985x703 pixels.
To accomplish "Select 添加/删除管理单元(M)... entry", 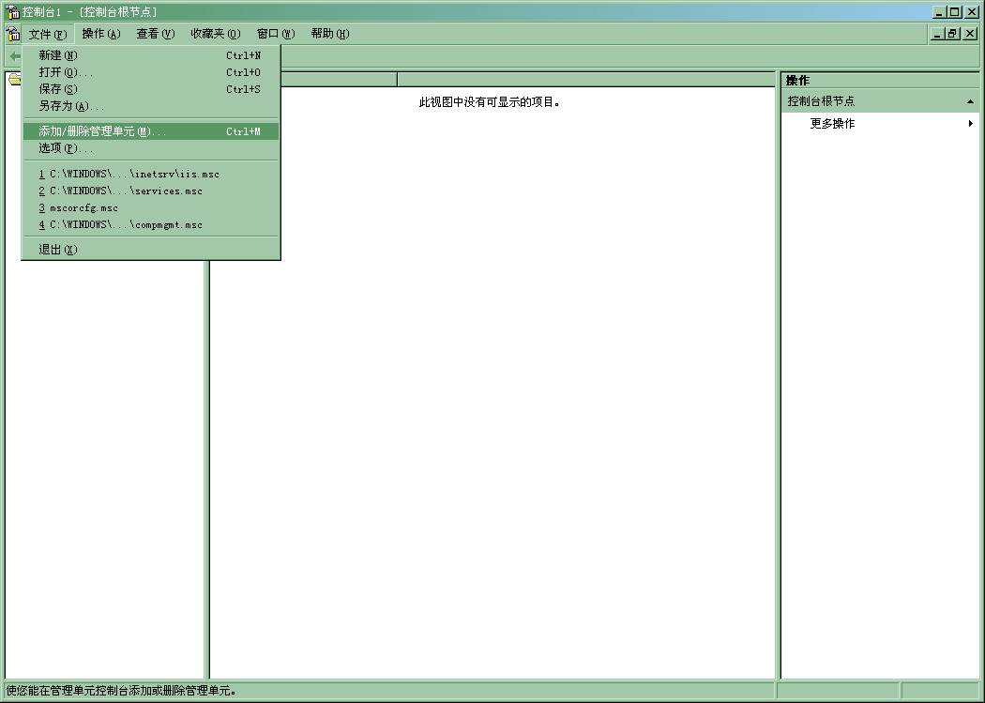I will coord(151,131).
